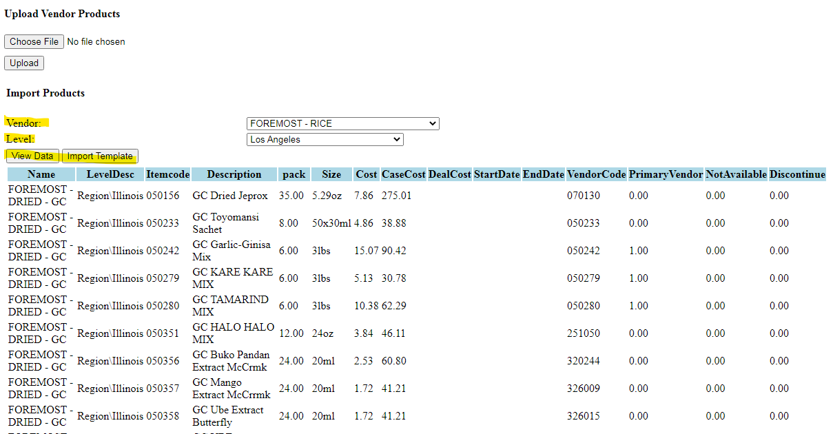Viewport: 833px width, 434px height.
Task: Click case cost 30.78
Action: click(394, 278)
